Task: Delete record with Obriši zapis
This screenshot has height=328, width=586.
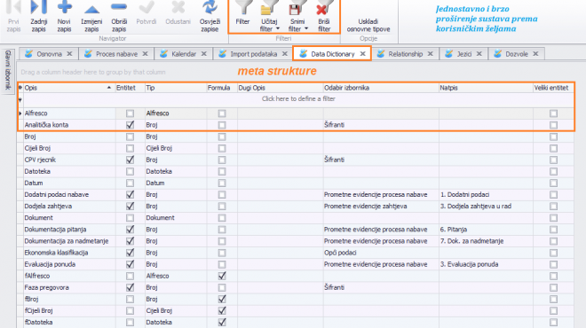Action: (119, 16)
